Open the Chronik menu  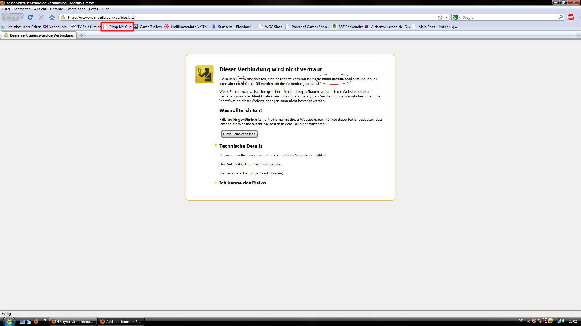(56, 9)
